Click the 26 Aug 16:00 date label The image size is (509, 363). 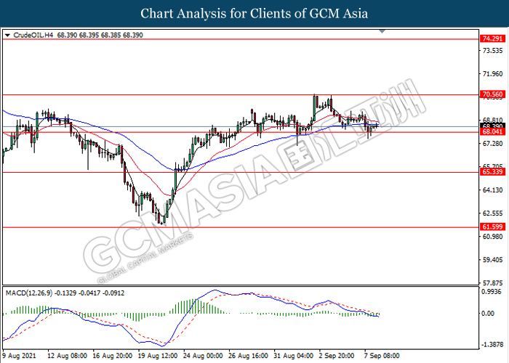coord(249,356)
